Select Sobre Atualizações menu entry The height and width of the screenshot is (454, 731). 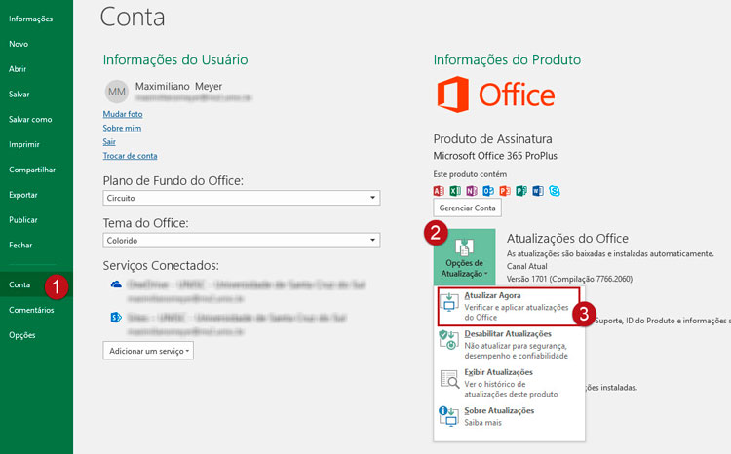click(509, 416)
